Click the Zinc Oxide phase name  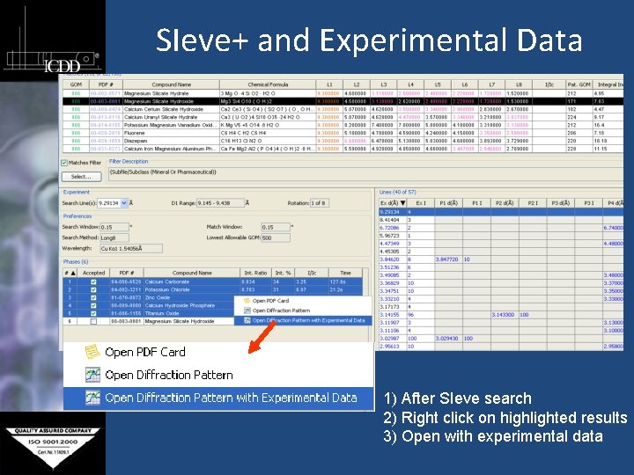pyautogui.click(x=158, y=297)
